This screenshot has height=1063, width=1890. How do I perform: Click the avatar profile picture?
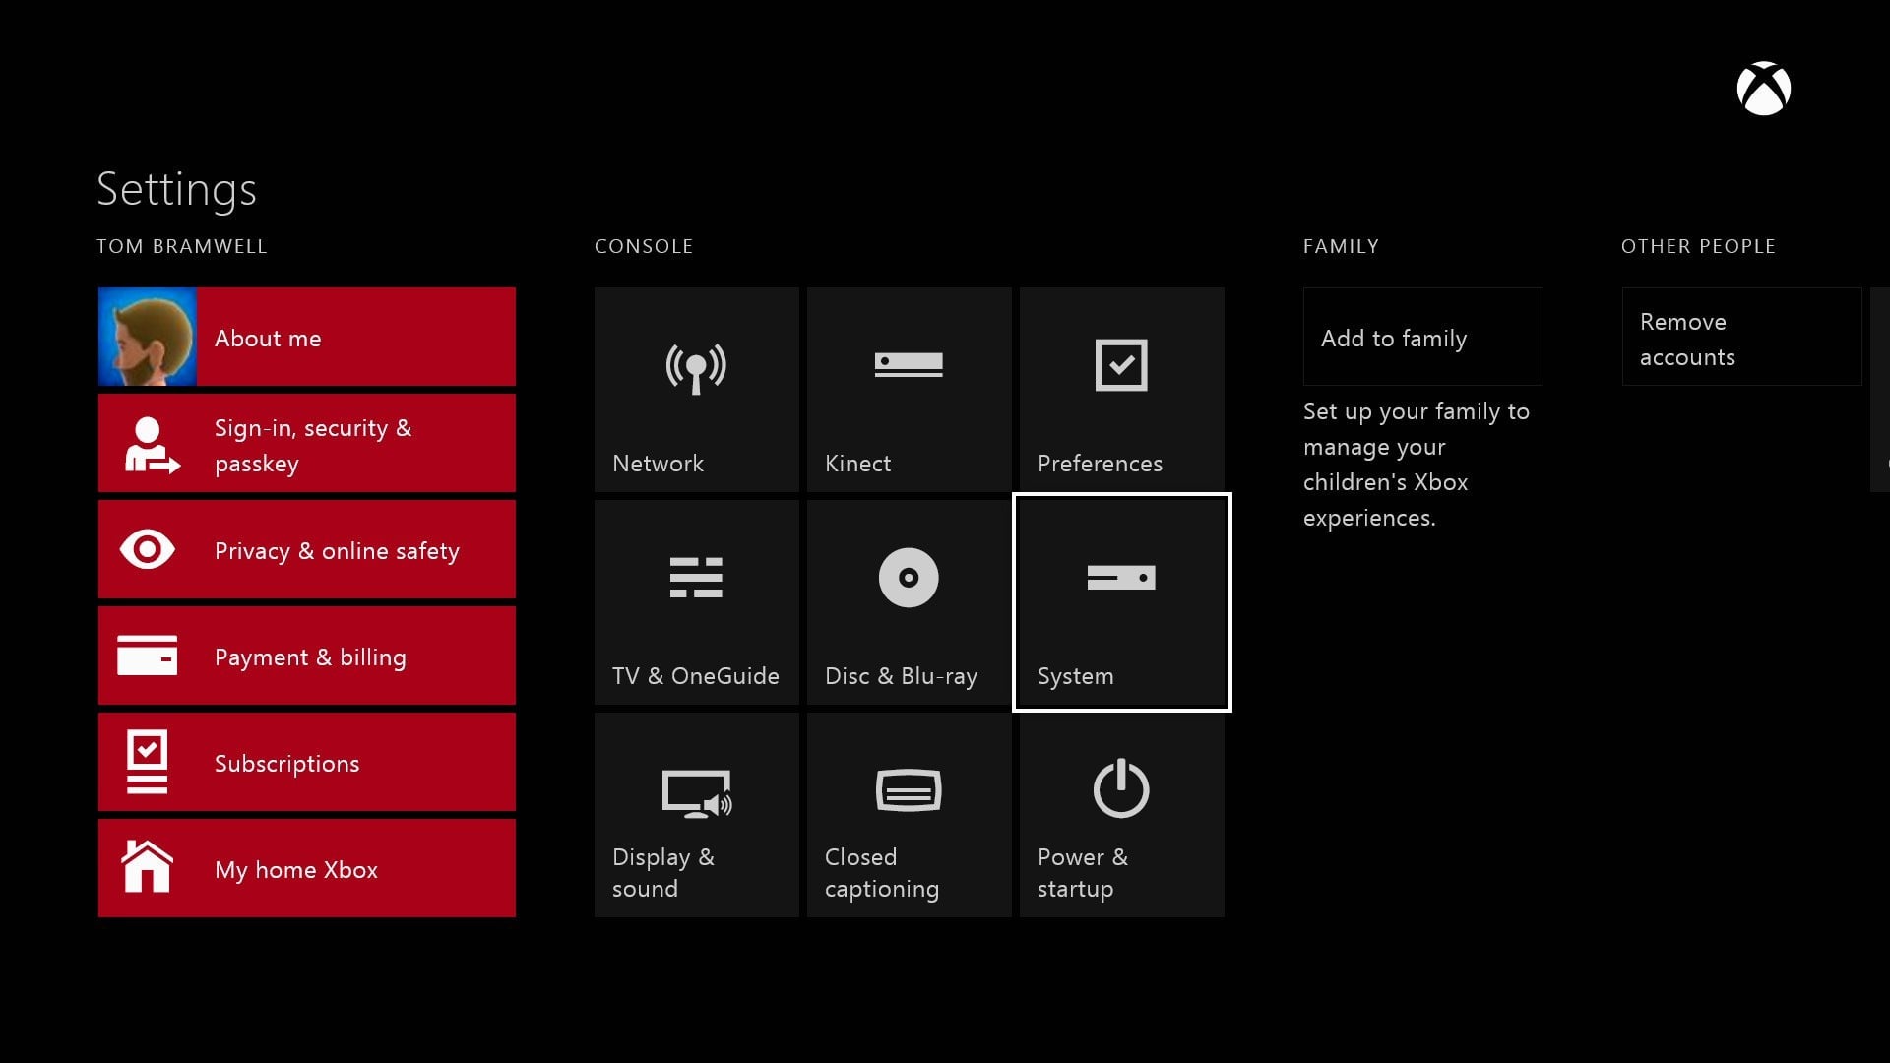(148, 337)
